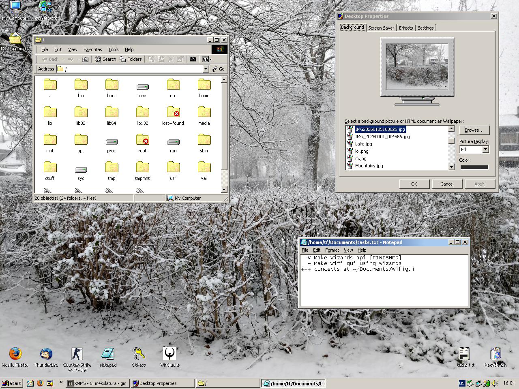Click the wallpaper preview monitor thumbnail

point(417,67)
